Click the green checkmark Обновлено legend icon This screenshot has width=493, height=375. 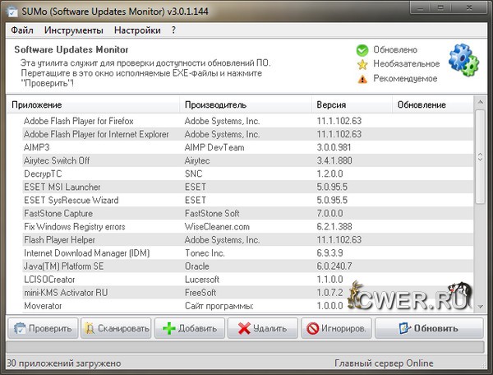point(362,50)
